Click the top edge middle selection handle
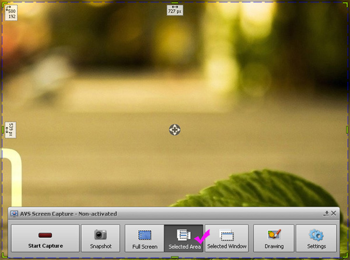 [174, 2]
